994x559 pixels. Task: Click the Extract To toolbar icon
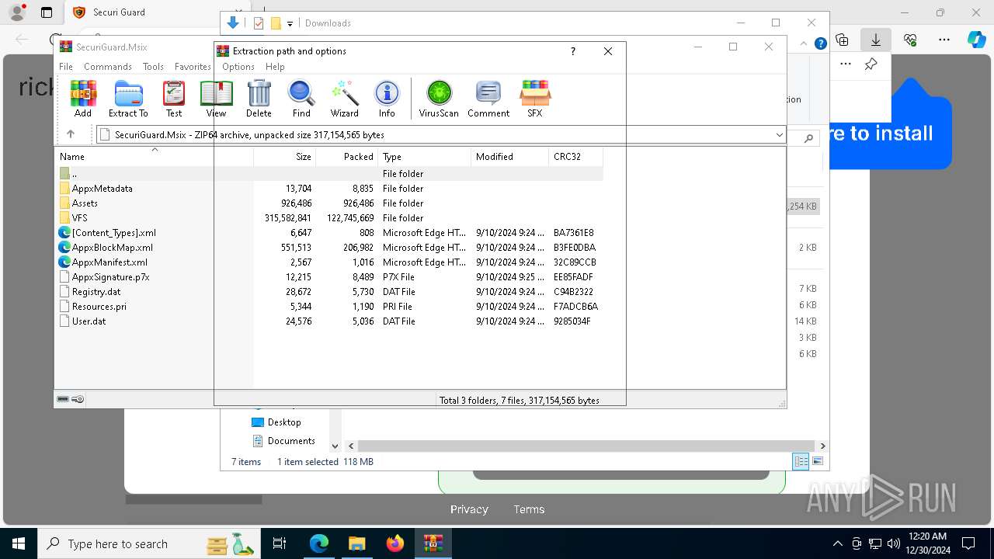click(128, 99)
